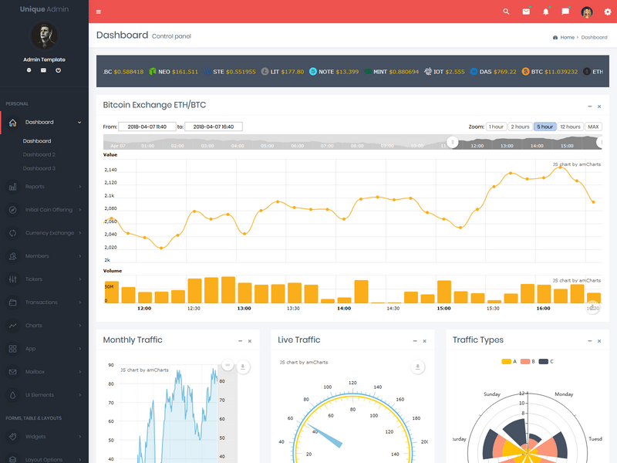Viewport: 617px width, 463px height.
Task: Click the power icon under Admin Template
Action: pos(59,70)
